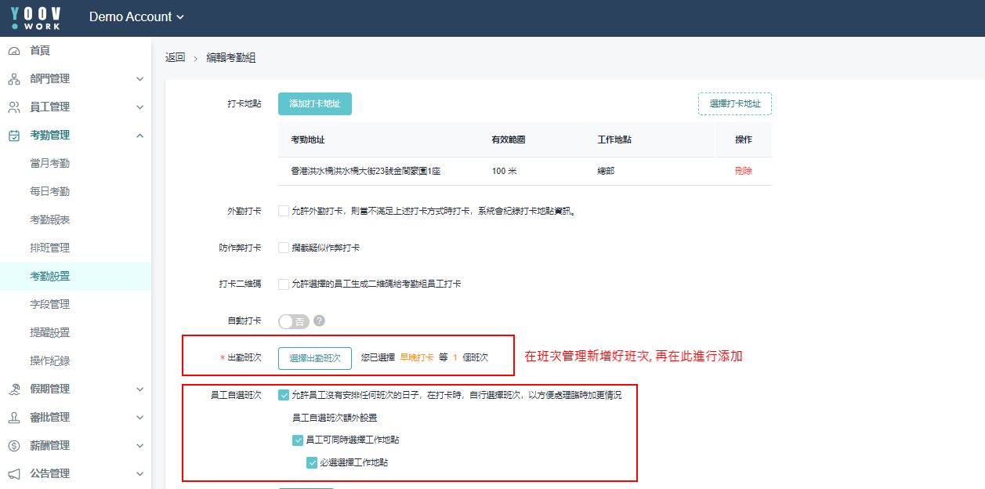This screenshot has height=489, width=985.
Task: Click the help icon beside 自動打卡
Action: pyautogui.click(x=319, y=321)
